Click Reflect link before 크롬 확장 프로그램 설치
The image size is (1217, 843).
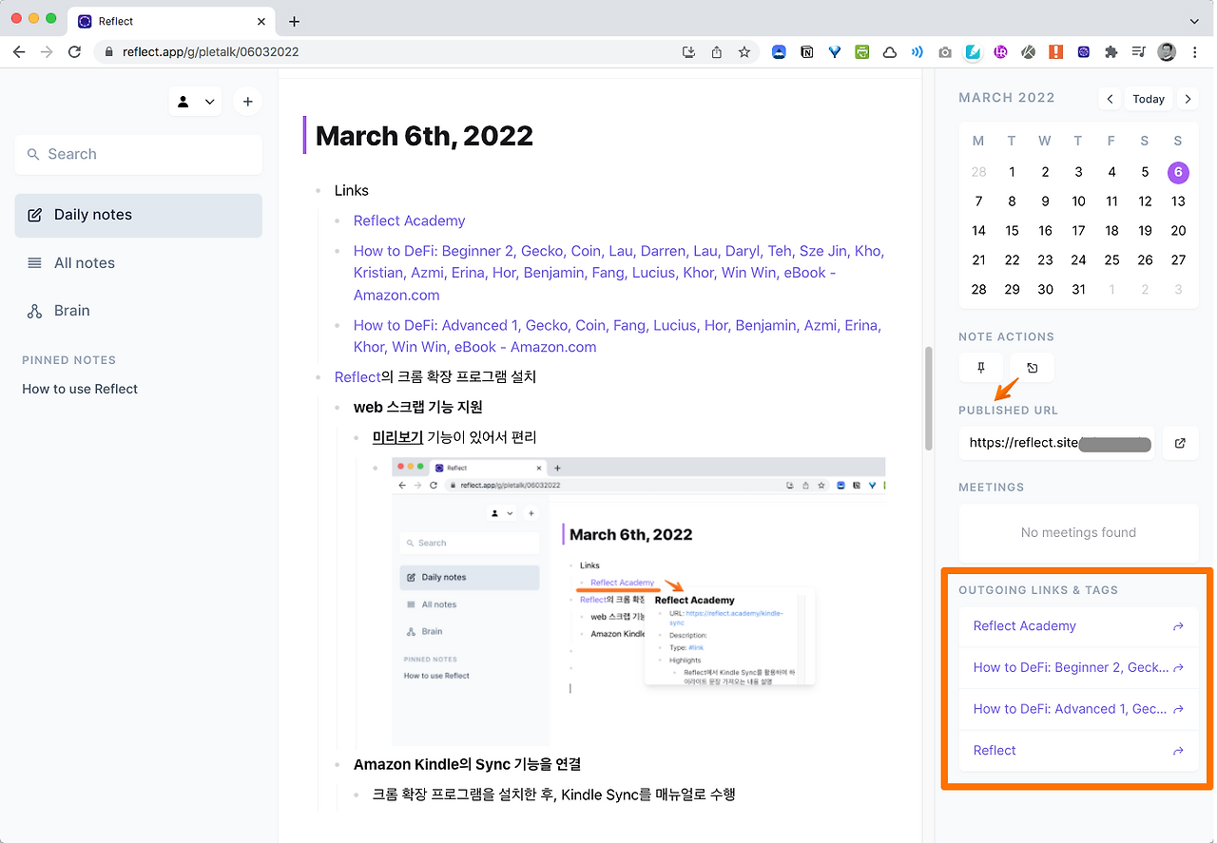click(x=357, y=377)
